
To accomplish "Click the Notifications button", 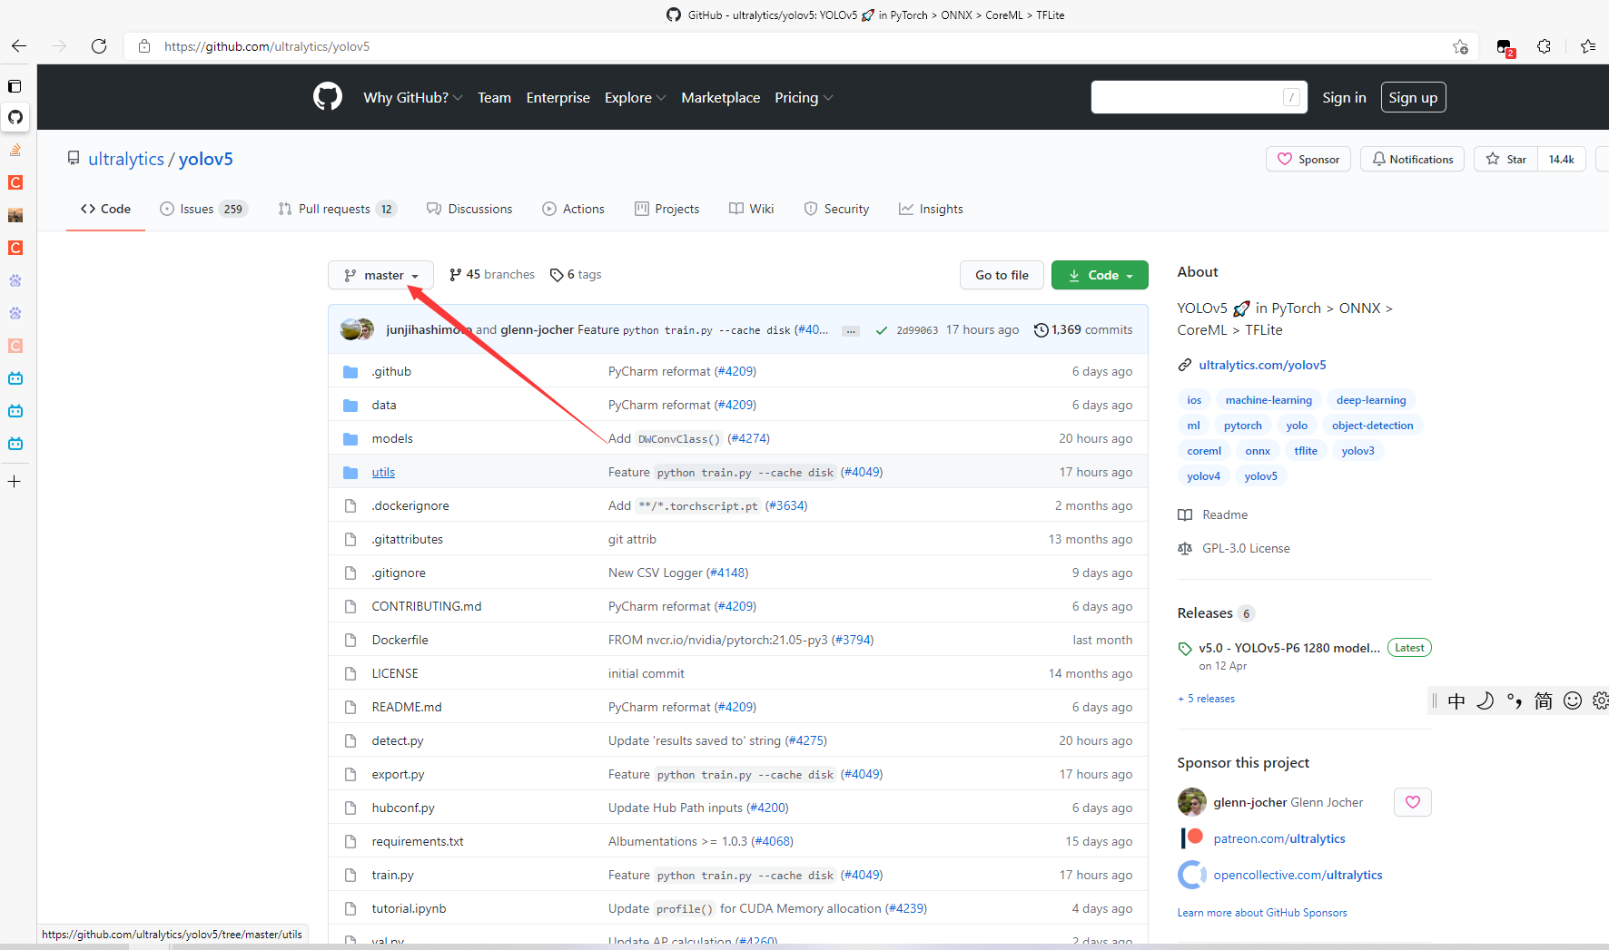I will tap(1412, 159).
